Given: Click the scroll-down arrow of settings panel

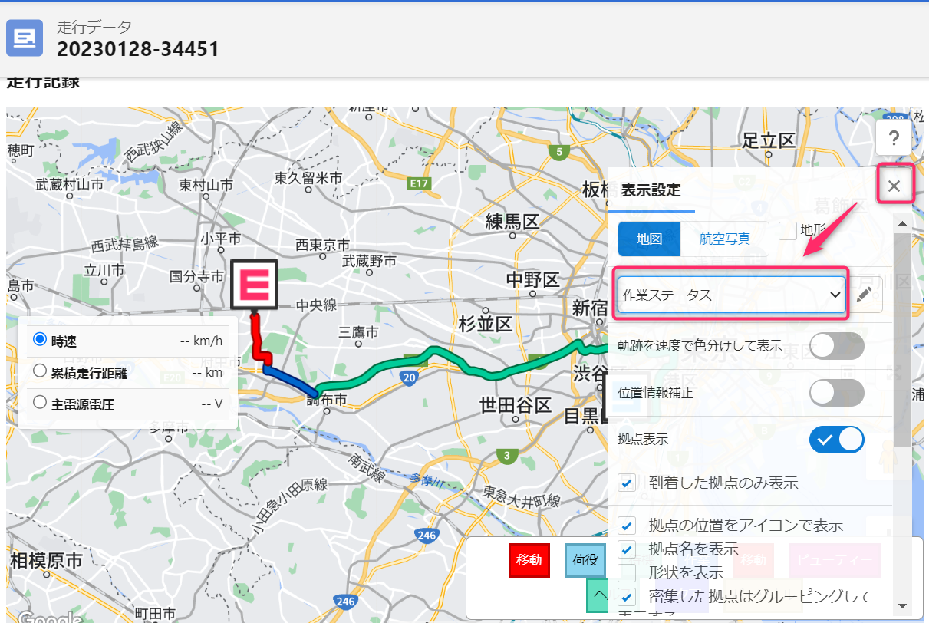Looking at the screenshot, I should (902, 605).
